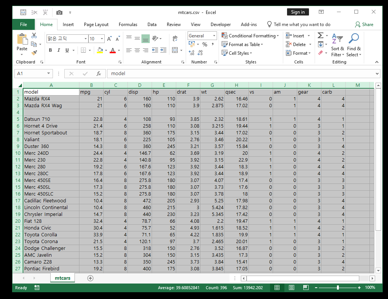Decrease font size with smaller A
Image resolution: width=388 pixels, height=299 pixels.
118,39
